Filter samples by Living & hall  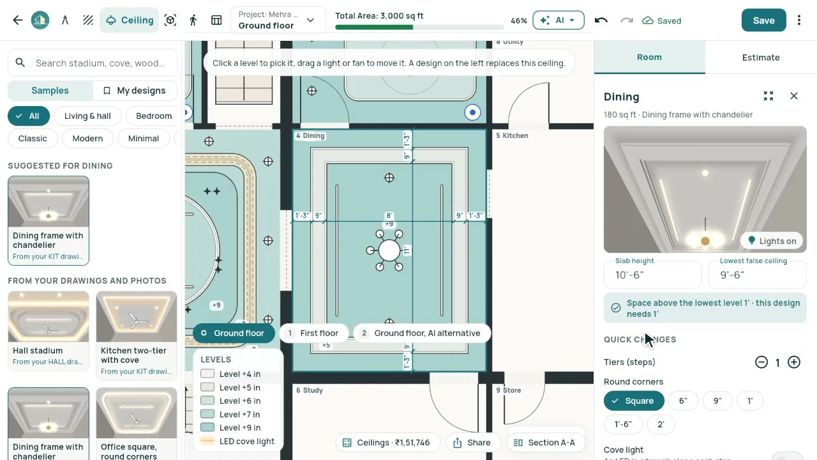click(x=87, y=116)
